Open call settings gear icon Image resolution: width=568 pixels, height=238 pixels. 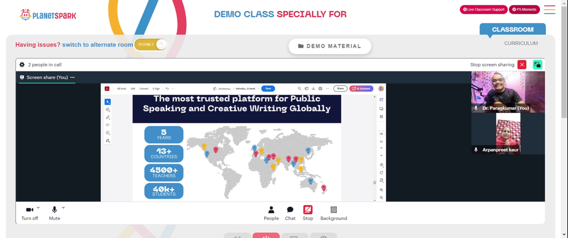click(22, 65)
